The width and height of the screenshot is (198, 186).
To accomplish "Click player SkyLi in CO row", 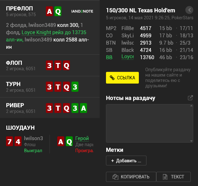I will [127, 36].
